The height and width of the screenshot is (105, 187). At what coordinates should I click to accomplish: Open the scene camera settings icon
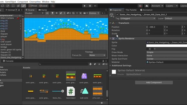(84, 13)
